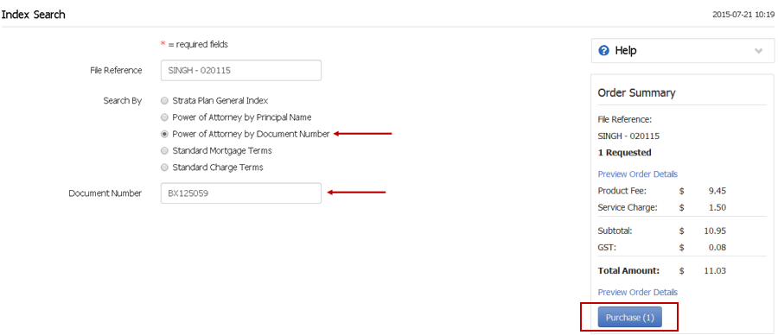778x335 pixels.
Task: Click the date and time stamp
Action: point(743,15)
